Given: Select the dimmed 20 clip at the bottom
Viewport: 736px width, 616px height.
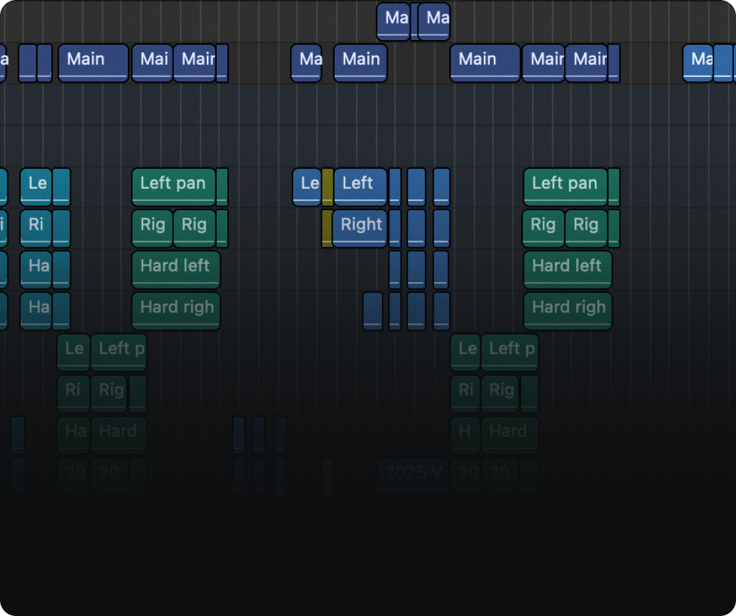Looking at the screenshot, I should tap(74, 473).
